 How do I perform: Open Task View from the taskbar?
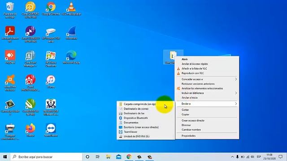click(x=98, y=157)
